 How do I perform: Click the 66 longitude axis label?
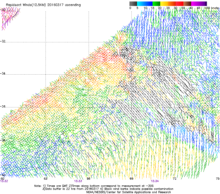coord(89,178)
